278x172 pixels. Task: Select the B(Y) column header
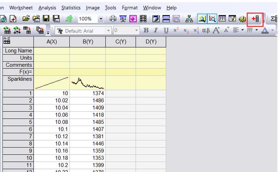coord(88,42)
